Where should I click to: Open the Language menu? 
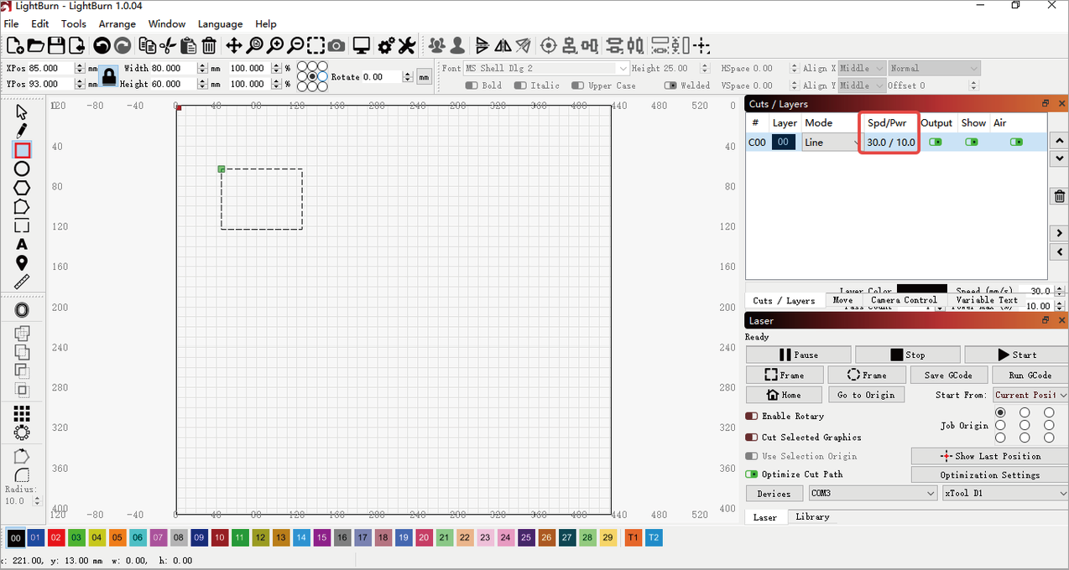point(220,24)
